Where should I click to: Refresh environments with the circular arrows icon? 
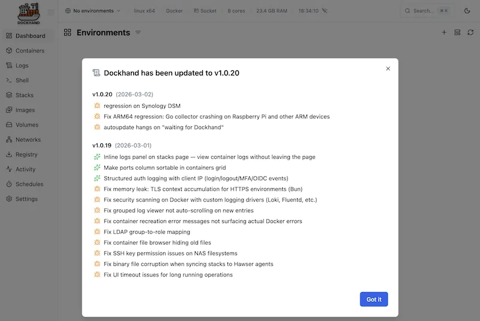click(470, 32)
